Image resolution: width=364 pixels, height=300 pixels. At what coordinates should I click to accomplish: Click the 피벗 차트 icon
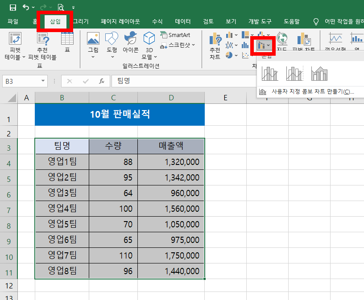[304, 38]
